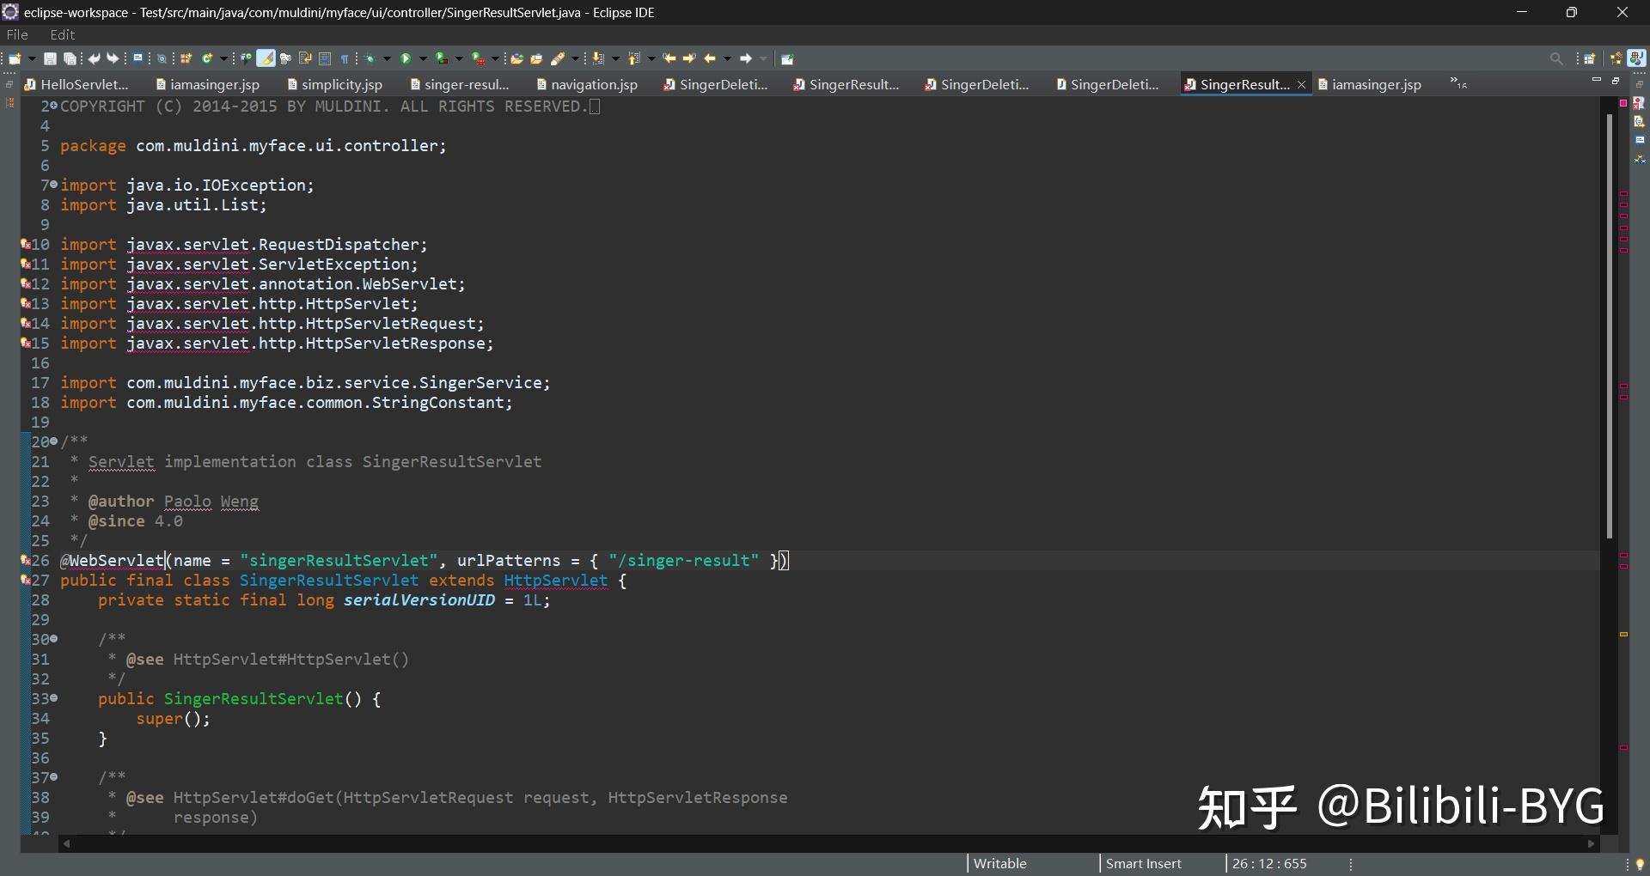Navigate Forward with right arrow icon

[746, 58]
